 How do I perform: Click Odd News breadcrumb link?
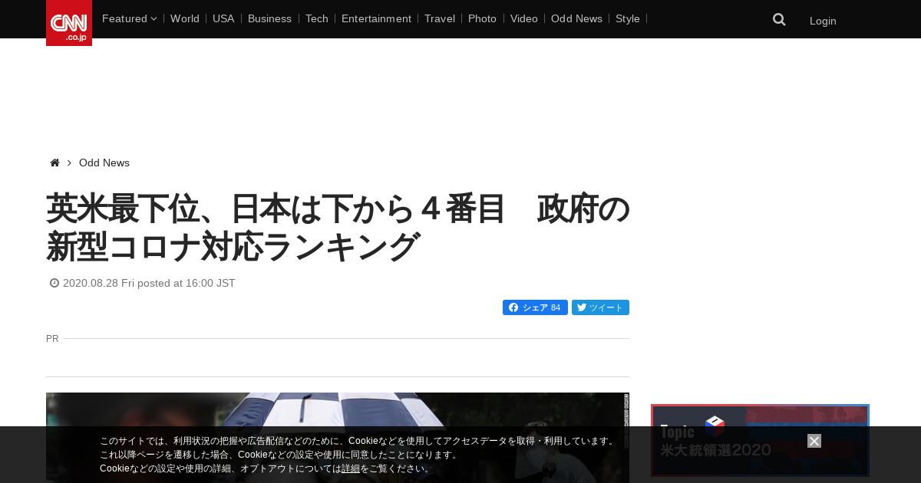(x=104, y=163)
